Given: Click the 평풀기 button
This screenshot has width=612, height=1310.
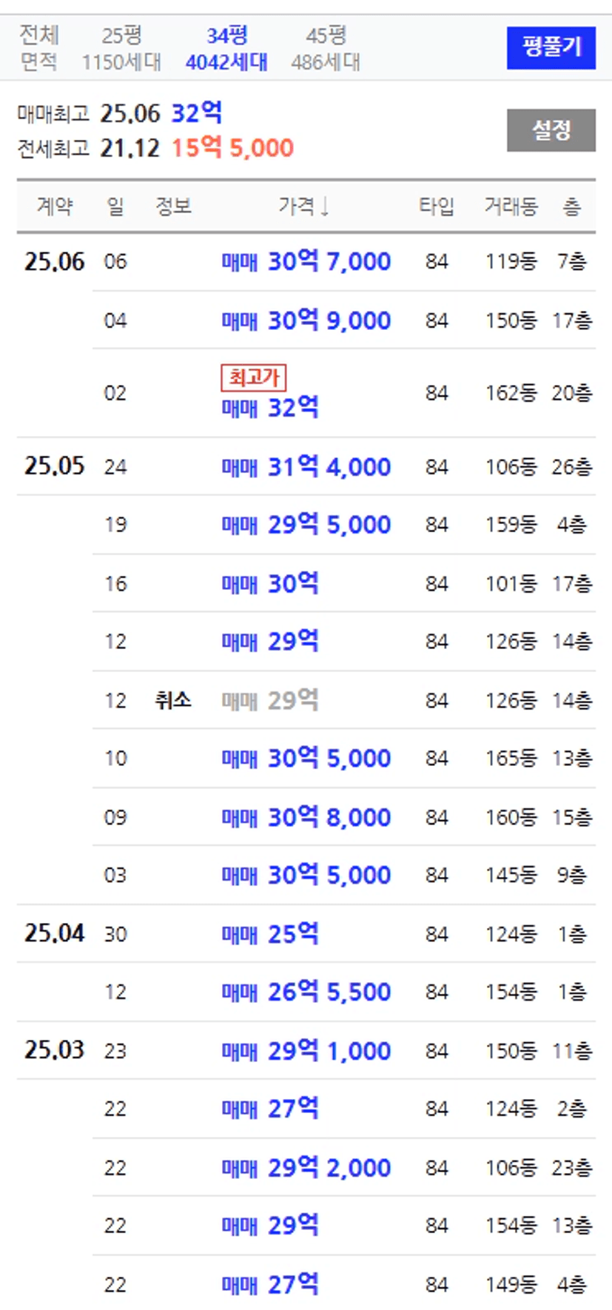Looking at the screenshot, I should click(x=551, y=48).
